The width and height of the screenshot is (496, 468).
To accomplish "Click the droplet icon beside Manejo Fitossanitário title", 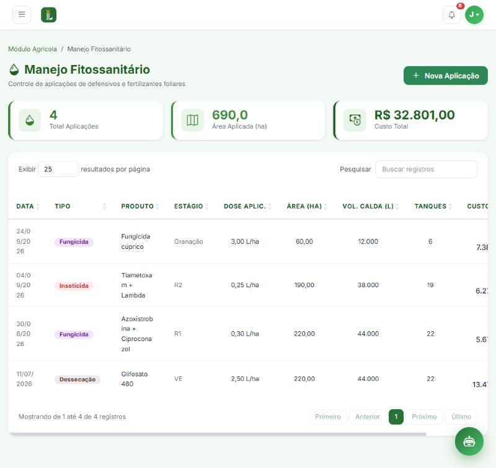I will 14,69.
